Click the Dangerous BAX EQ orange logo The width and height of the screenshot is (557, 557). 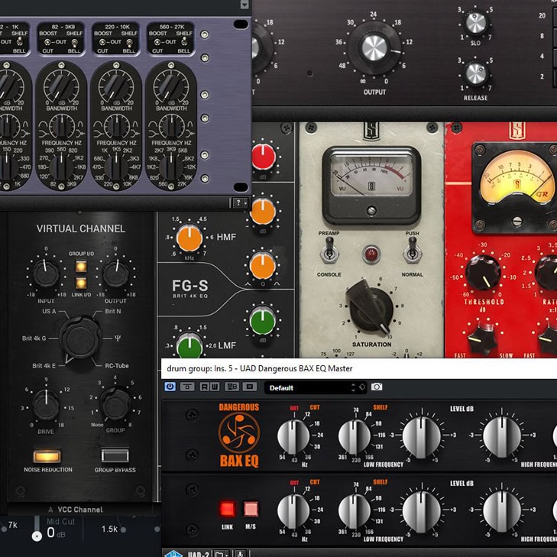(x=239, y=432)
